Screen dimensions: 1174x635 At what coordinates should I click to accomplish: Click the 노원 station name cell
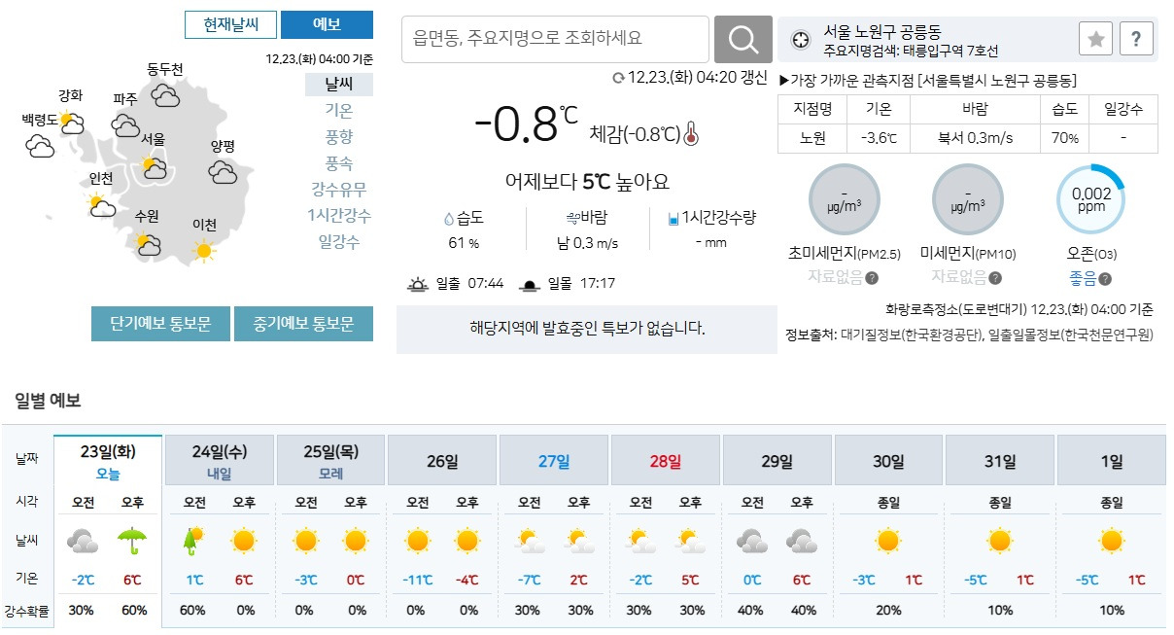(812, 138)
